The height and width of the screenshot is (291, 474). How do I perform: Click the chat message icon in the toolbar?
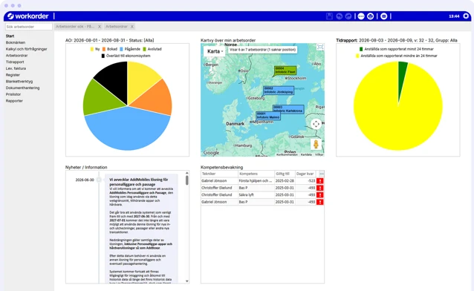pyautogui.click(x=384, y=16)
